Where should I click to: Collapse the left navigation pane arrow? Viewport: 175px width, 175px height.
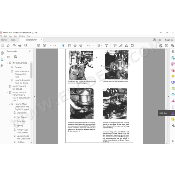tap(34, 96)
